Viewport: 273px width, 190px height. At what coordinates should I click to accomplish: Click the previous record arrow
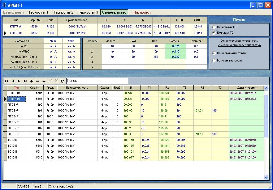13,81
